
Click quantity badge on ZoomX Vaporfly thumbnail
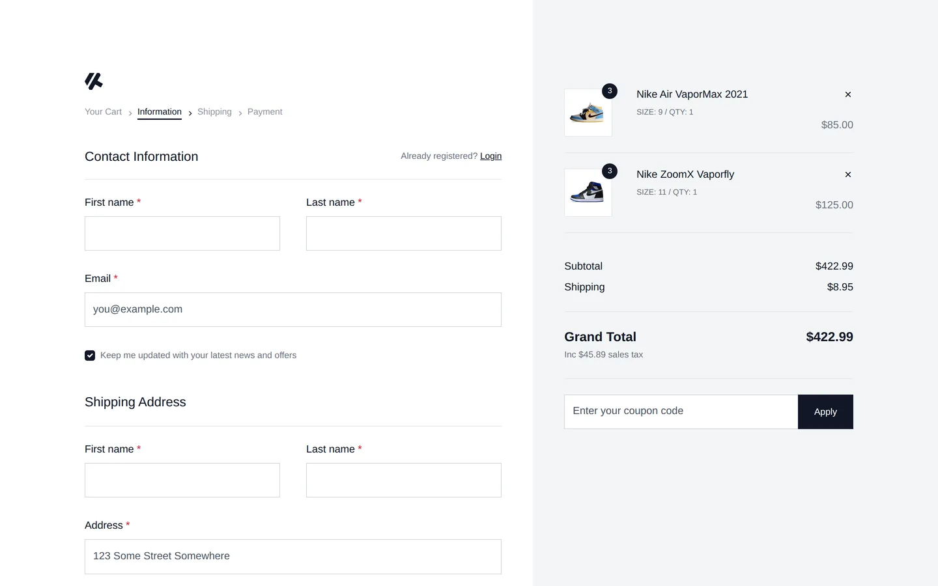tap(610, 171)
